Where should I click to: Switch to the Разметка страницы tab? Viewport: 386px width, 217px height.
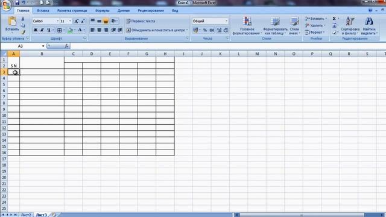click(x=72, y=11)
